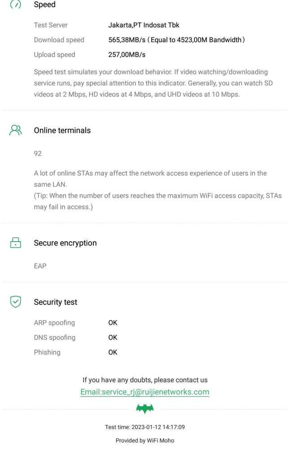290x460 pixels.
Task: Click the green bat logo icon
Action: click(145, 408)
